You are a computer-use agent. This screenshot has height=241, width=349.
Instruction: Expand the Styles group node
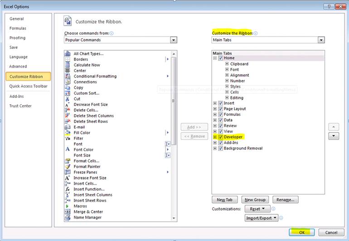click(227, 87)
